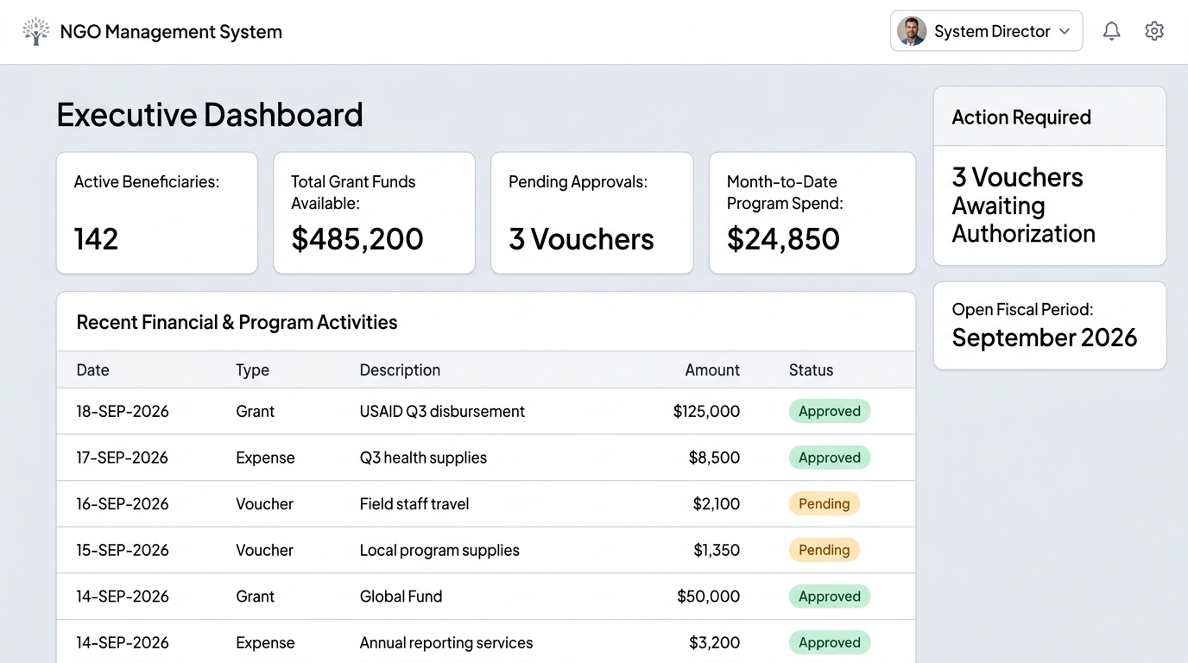Expand the System Director dropdown chevron
The image size is (1188, 663).
pyautogui.click(x=1065, y=31)
